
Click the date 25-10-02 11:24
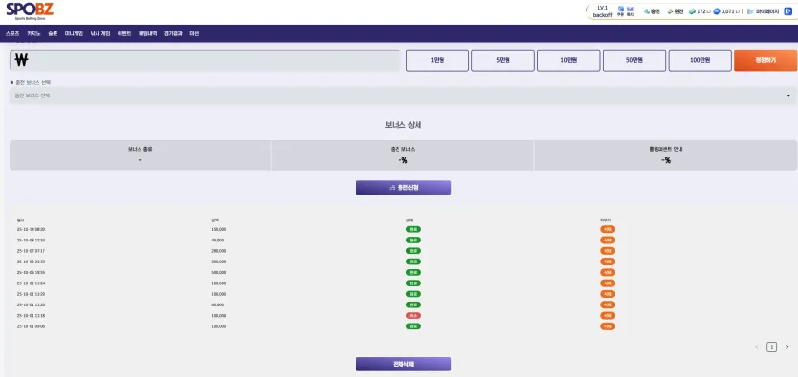pyautogui.click(x=31, y=283)
